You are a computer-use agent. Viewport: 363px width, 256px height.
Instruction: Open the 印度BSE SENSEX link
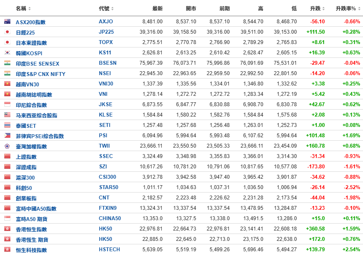(x=38, y=63)
